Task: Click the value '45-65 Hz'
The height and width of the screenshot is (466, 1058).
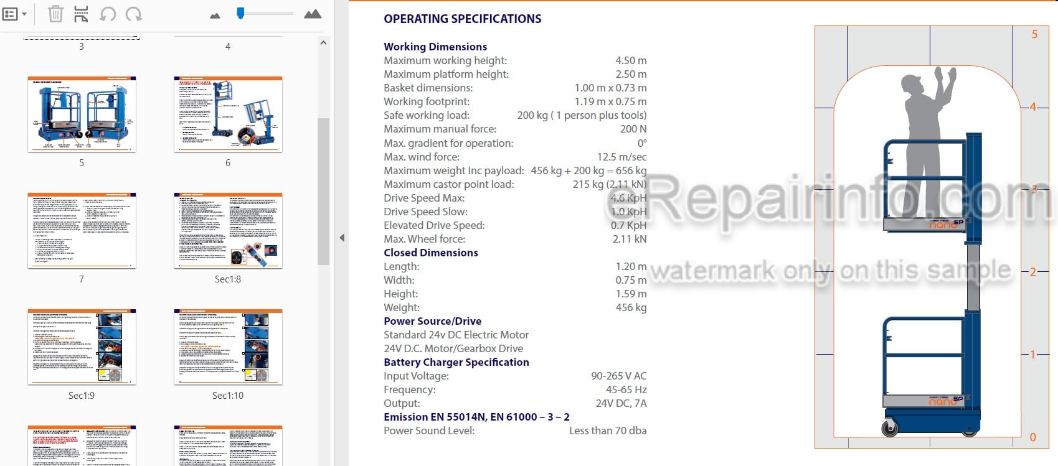Action: click(x=626, y=389)
